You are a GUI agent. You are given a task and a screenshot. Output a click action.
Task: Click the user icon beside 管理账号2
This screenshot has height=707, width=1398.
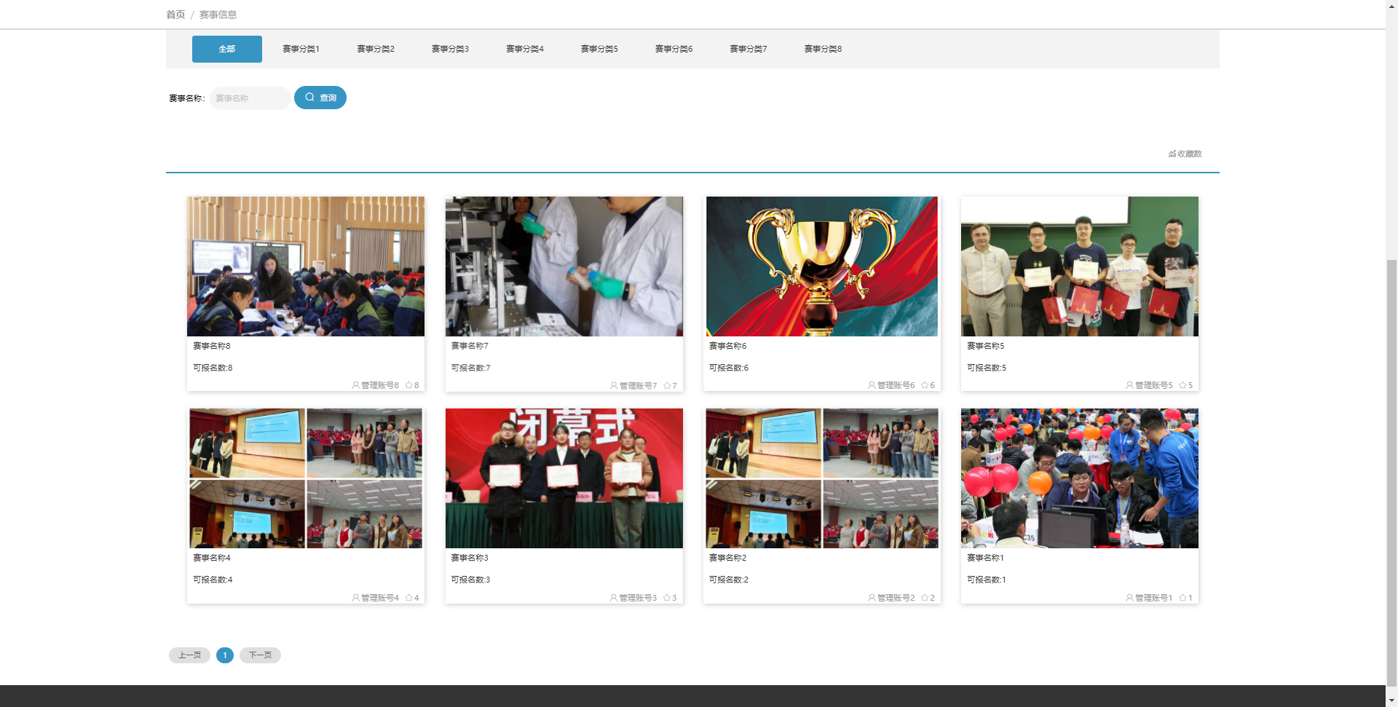(872, 598)
